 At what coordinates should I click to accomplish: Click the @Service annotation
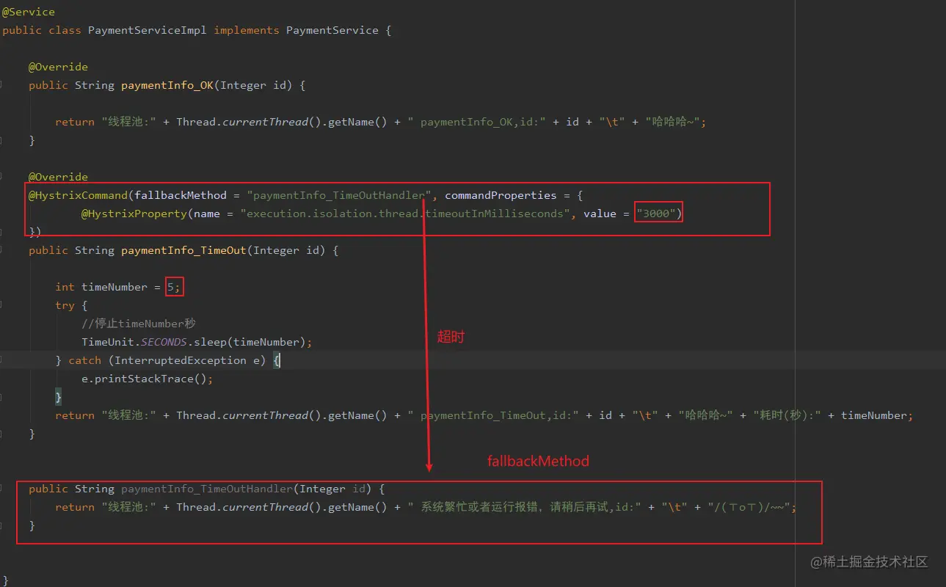29,12
